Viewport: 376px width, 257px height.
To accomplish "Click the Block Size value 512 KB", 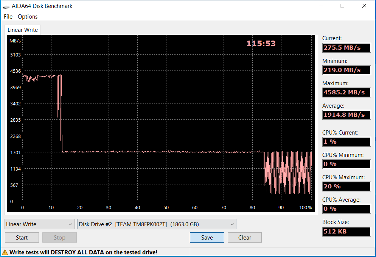I will tap(346, 231).
